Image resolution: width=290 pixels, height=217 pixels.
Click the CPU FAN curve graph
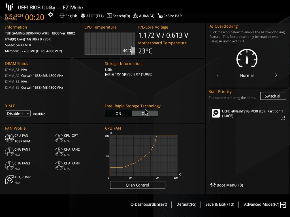(x=143, y=156)
